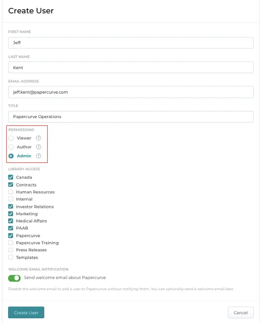Edit the Title field Papercurve Operations

[130, 117]
